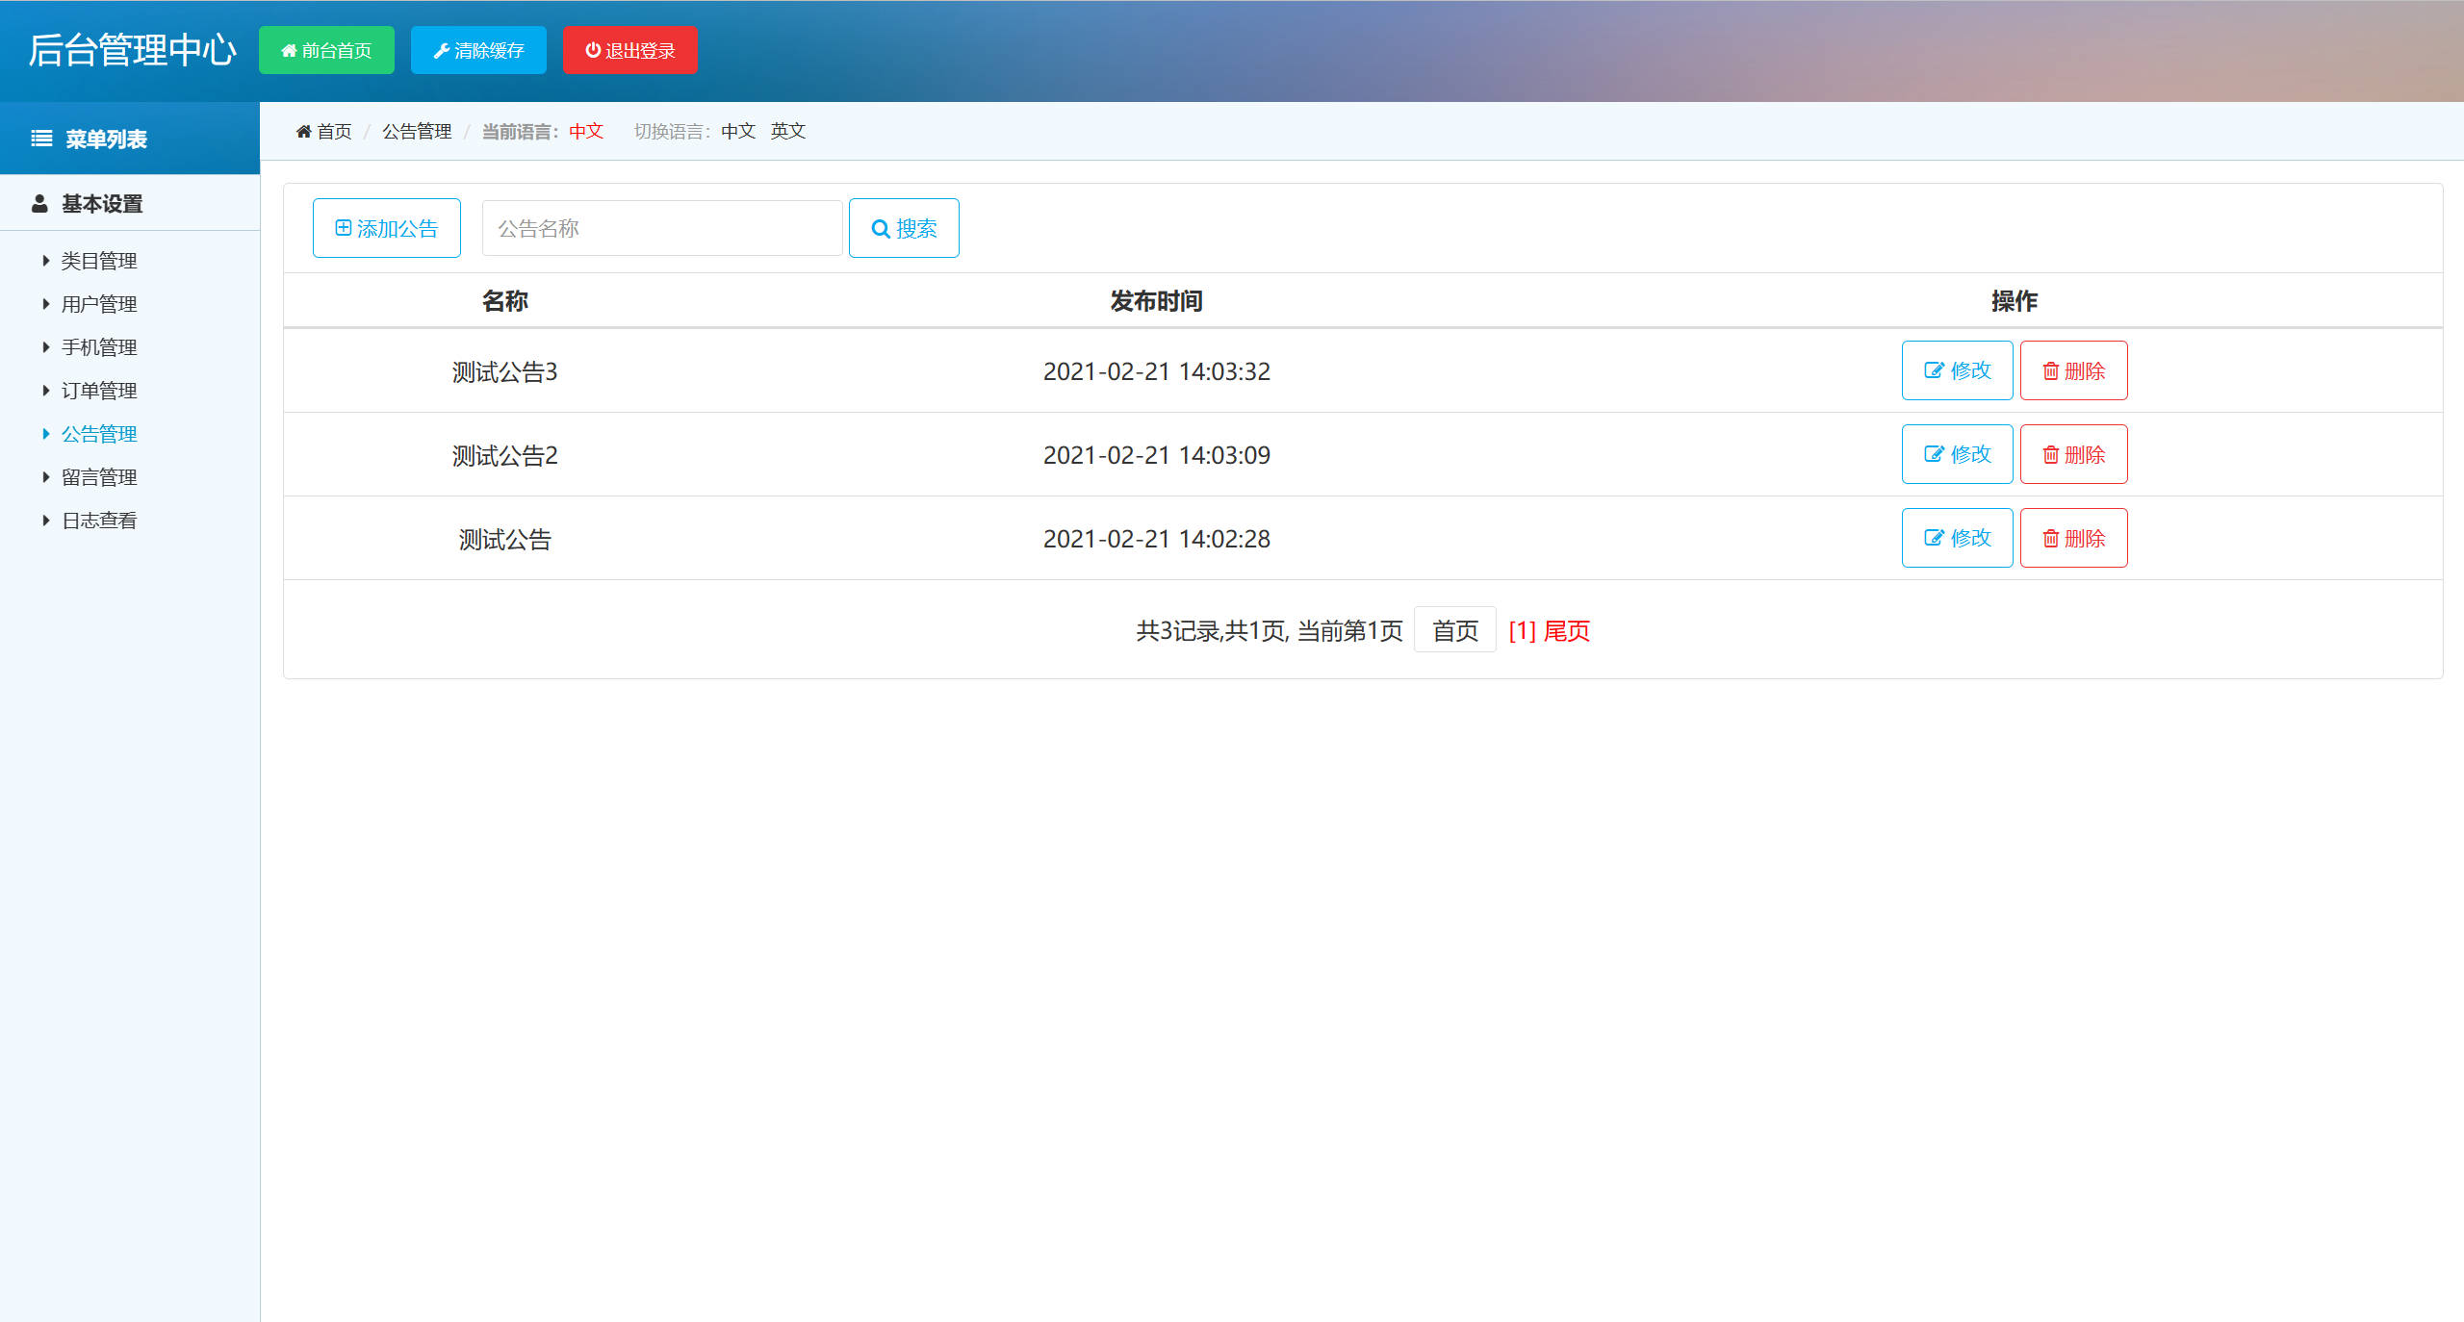Click the power icon to log out
The image size is (2464, 1322).
coord(593,50)
